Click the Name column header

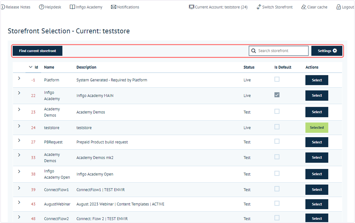pyautogui.click(x=49, y=67)
